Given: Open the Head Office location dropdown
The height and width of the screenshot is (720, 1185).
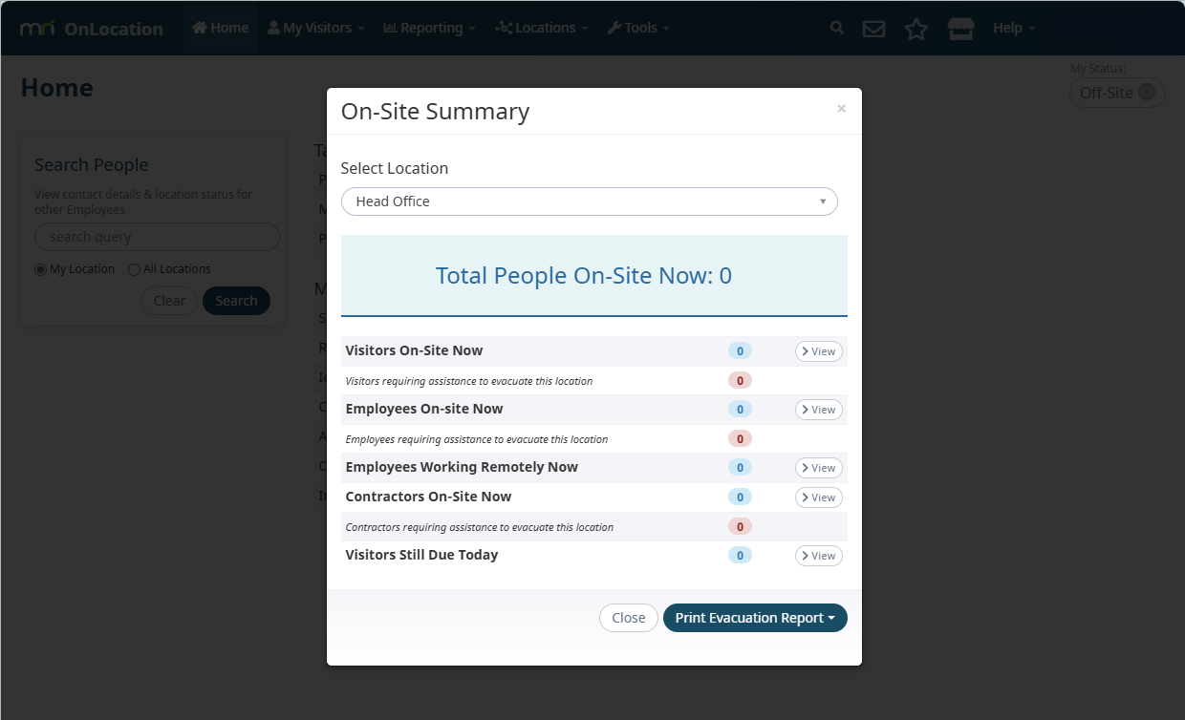Looking at the screenshot, I should pos(589,201).
